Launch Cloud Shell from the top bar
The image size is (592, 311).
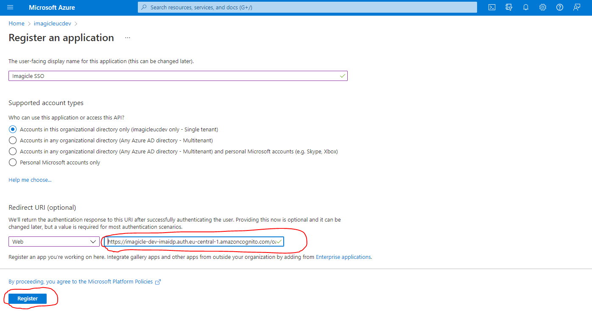492,8
